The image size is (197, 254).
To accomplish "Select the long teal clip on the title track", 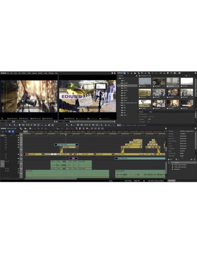I will tap(140, 158).
